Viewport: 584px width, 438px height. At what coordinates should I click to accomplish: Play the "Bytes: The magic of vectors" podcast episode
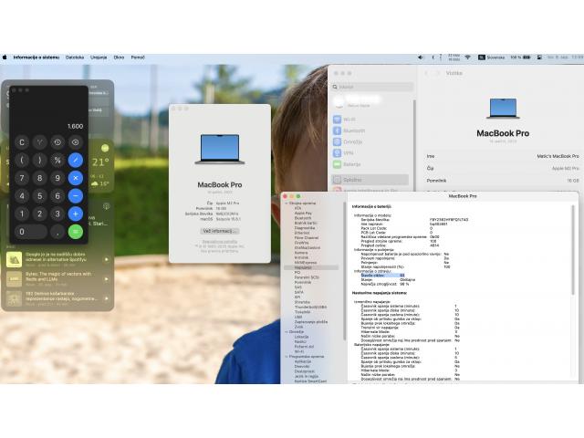pyautogui.click(x=107, y=279)
